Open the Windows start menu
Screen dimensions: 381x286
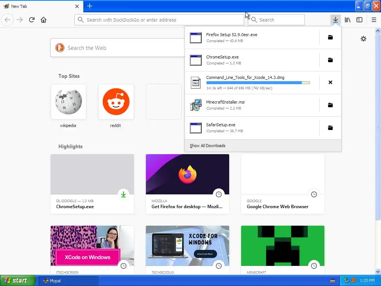pyautogui.click(x=17, y=281)
